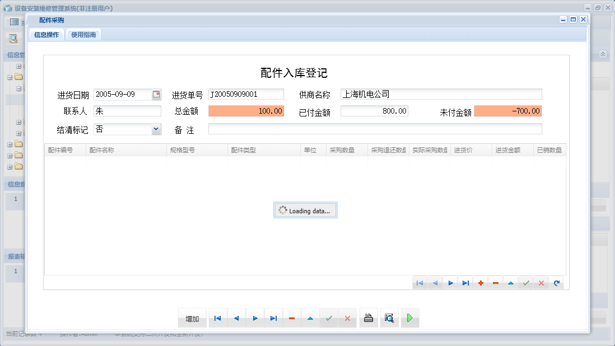Open print preview with the magnifier icon
Viewport: 615px width, 346px height.
[389, 317]
